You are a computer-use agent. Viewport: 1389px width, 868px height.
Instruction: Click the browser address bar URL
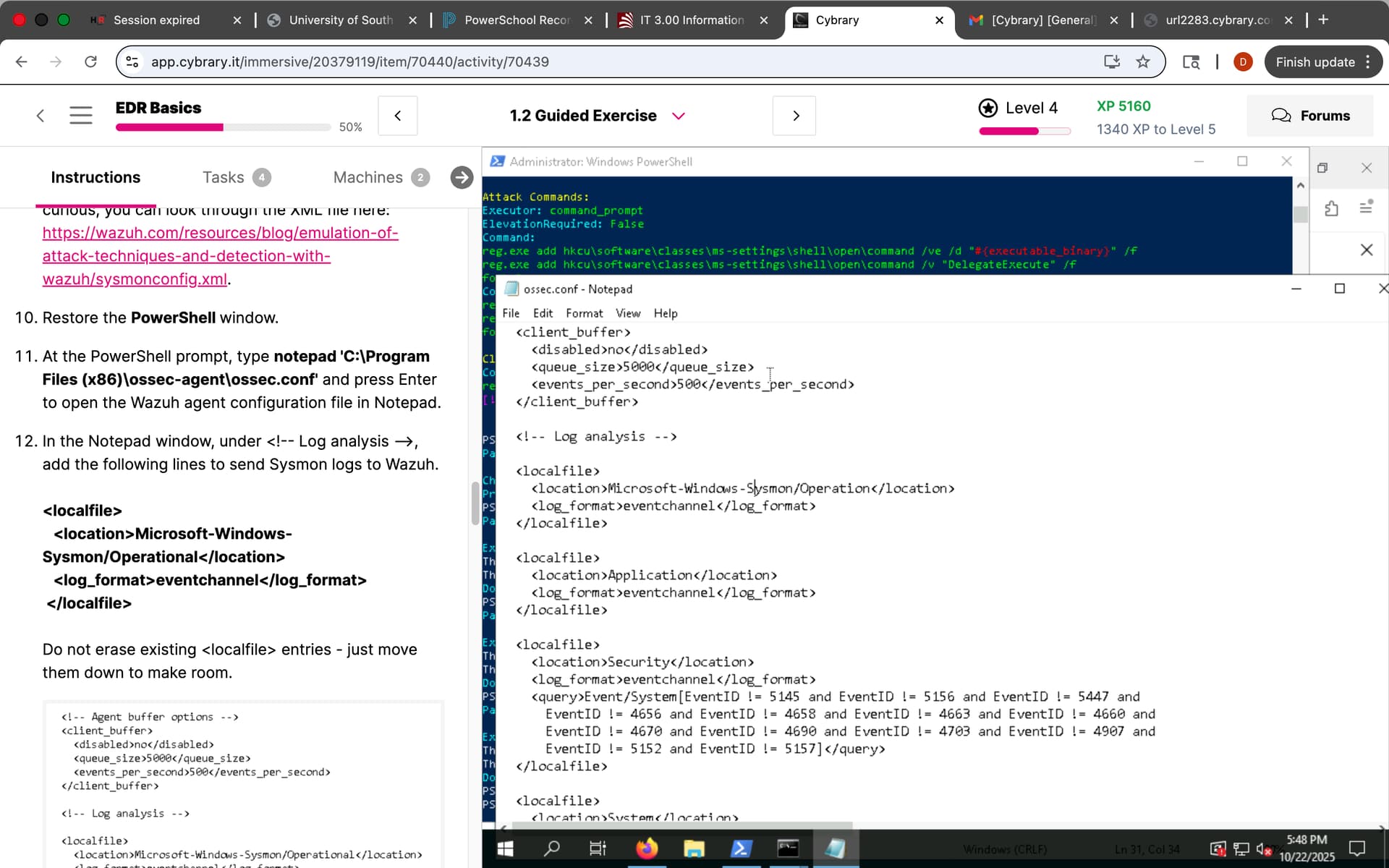pyautogui.click(x=349, y=61)
